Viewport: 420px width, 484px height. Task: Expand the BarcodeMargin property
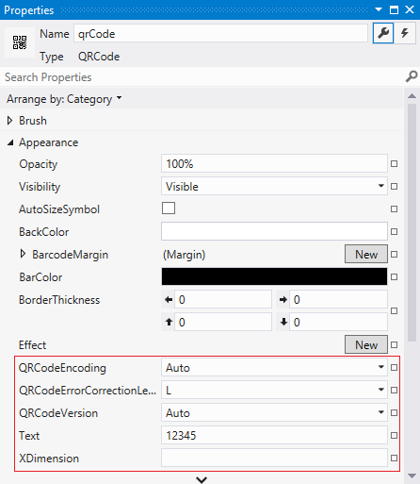click(x=23, y=254)
